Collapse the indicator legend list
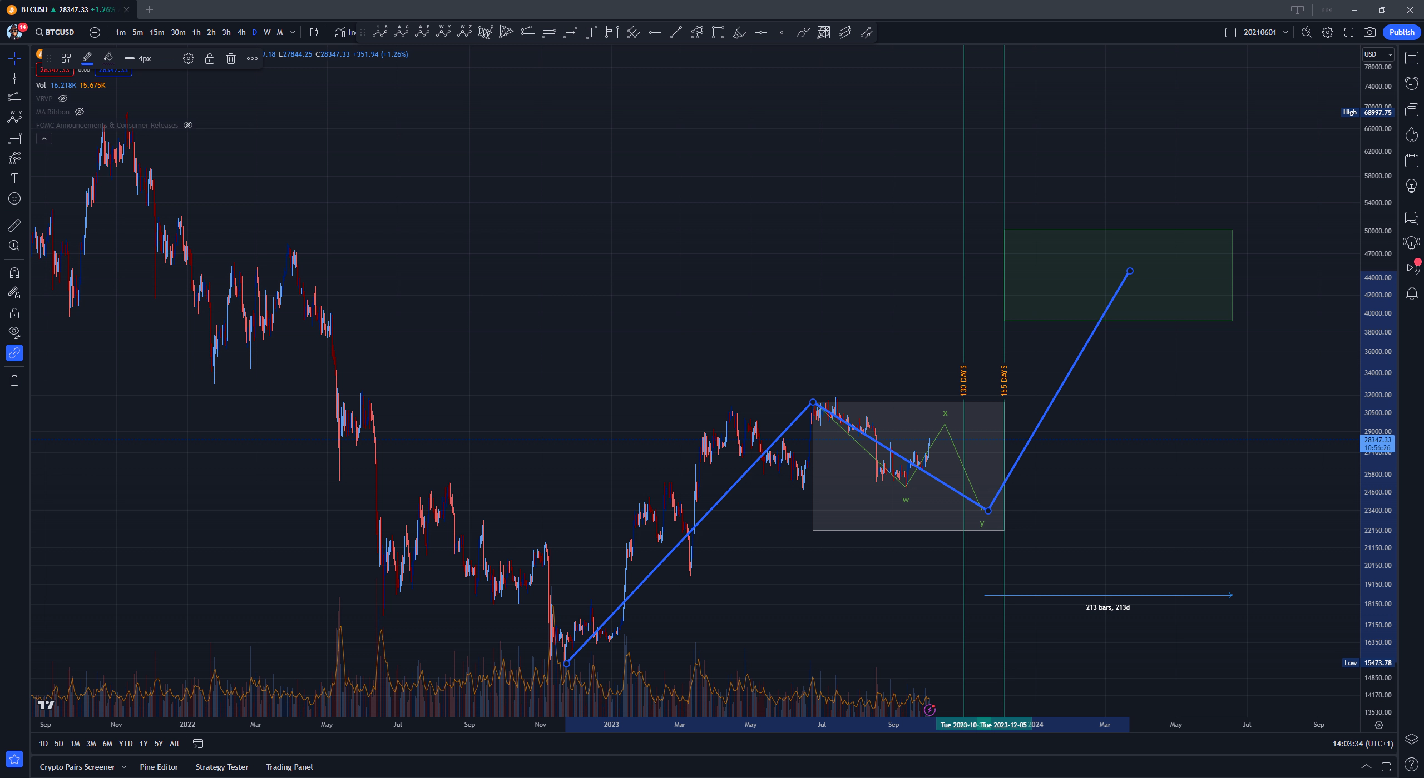This screenshot has width=1424, height=778. [44, 138]
